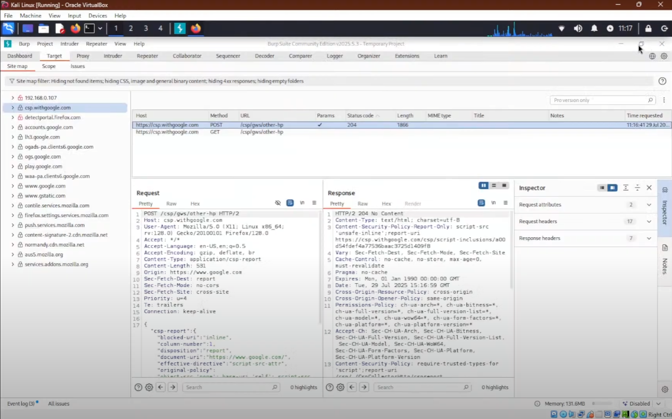Open the Repeater menu
672x419 pixels.
pos(96,44)
